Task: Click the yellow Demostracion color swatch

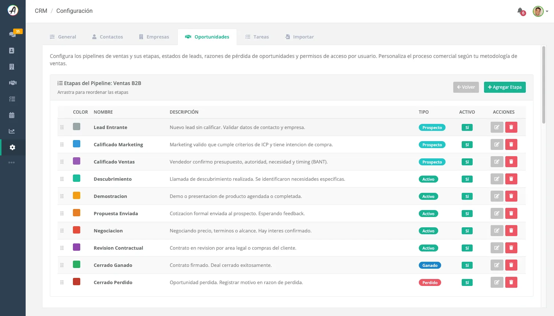Action: (x=77, y=195)
